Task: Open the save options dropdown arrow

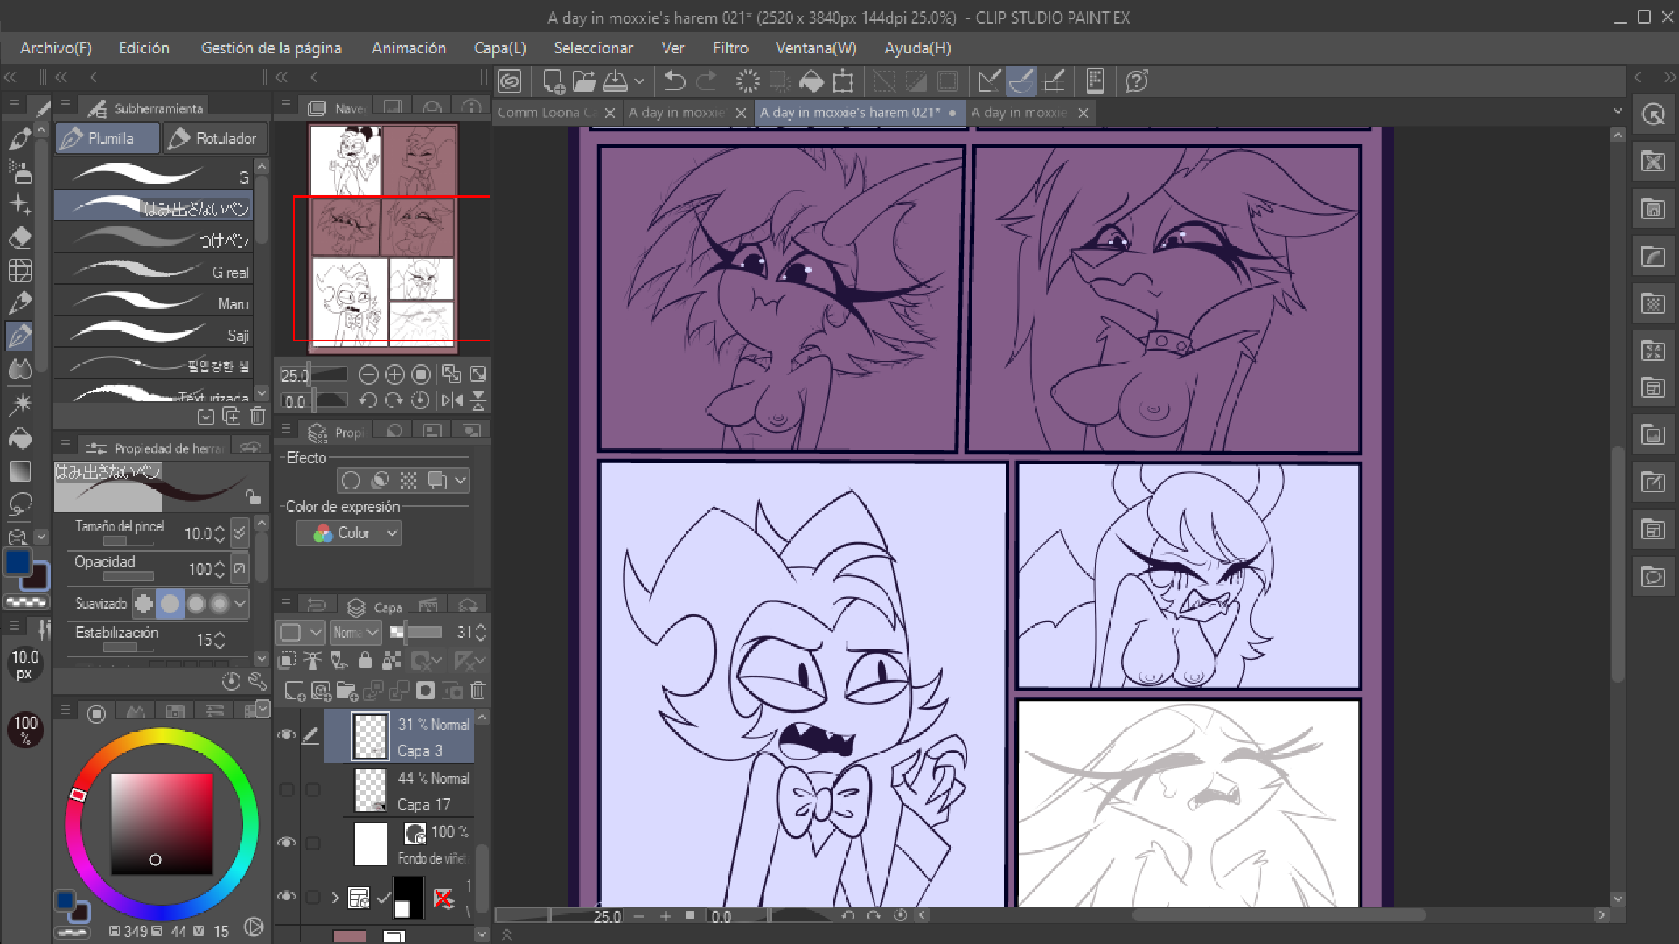Action: coord(639,81)
